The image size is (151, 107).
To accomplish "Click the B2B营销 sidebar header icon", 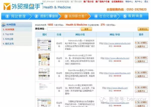I will tap(4, 25).
